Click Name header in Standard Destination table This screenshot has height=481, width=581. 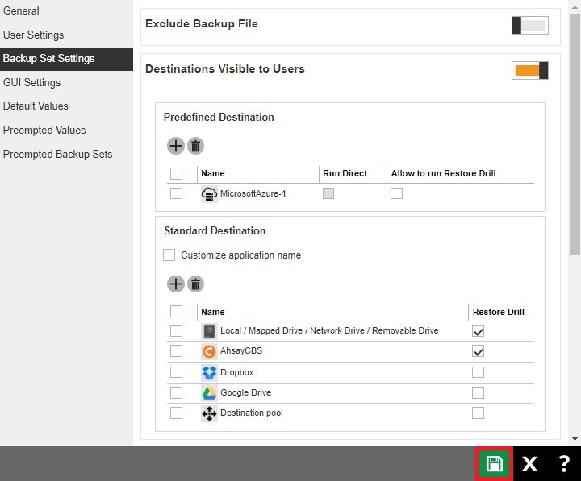pyautogui.click(x=213, y=312)
